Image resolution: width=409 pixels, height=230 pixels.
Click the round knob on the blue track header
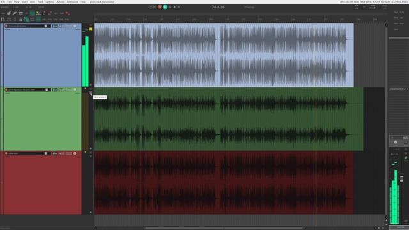click(x=75, y=26)
